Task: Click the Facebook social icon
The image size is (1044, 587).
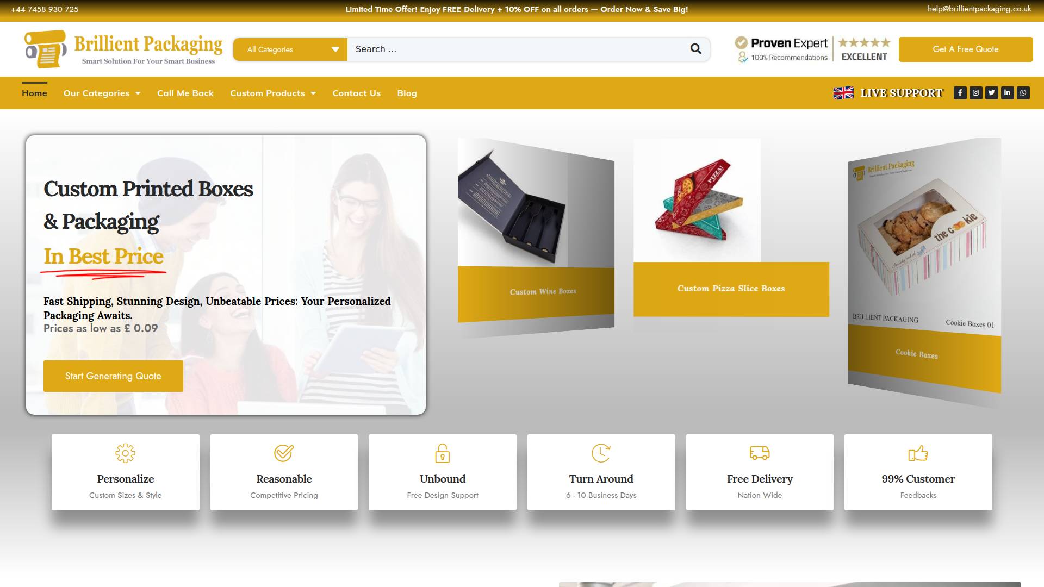Action: tap(960, 93)
